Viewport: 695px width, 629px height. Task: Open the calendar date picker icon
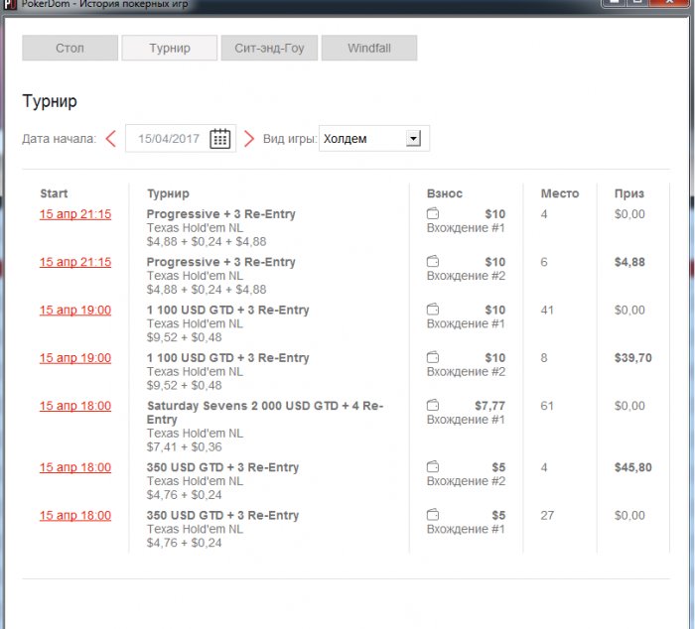point(219,139)
